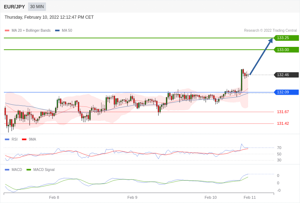Toggle the RSI legend entry
The height and width of the screenshot is (203, 300).
11,140
